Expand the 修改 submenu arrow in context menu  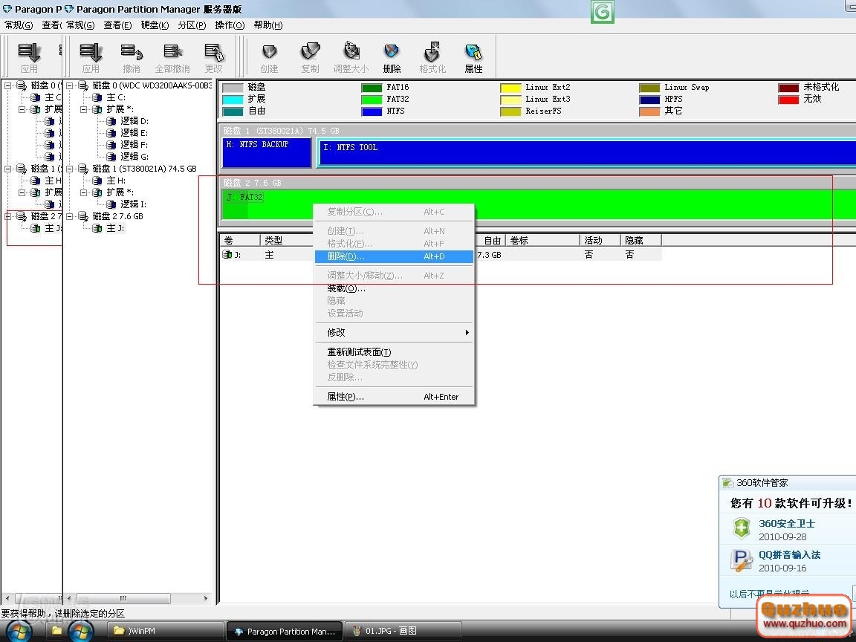467,332
